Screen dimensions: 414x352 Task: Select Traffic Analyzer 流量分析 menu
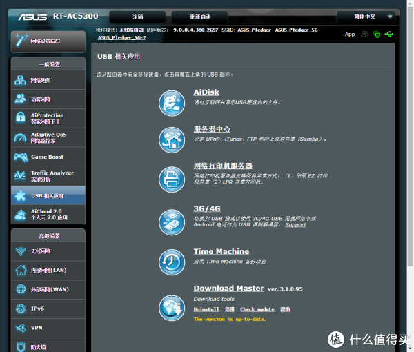pos(48,176)
